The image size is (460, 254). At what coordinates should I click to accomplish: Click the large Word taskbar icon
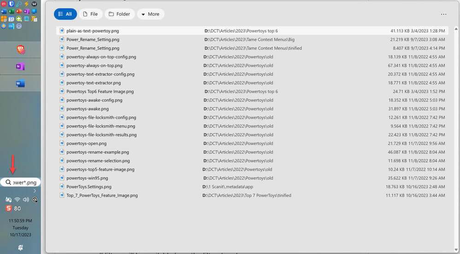(20, 83)
